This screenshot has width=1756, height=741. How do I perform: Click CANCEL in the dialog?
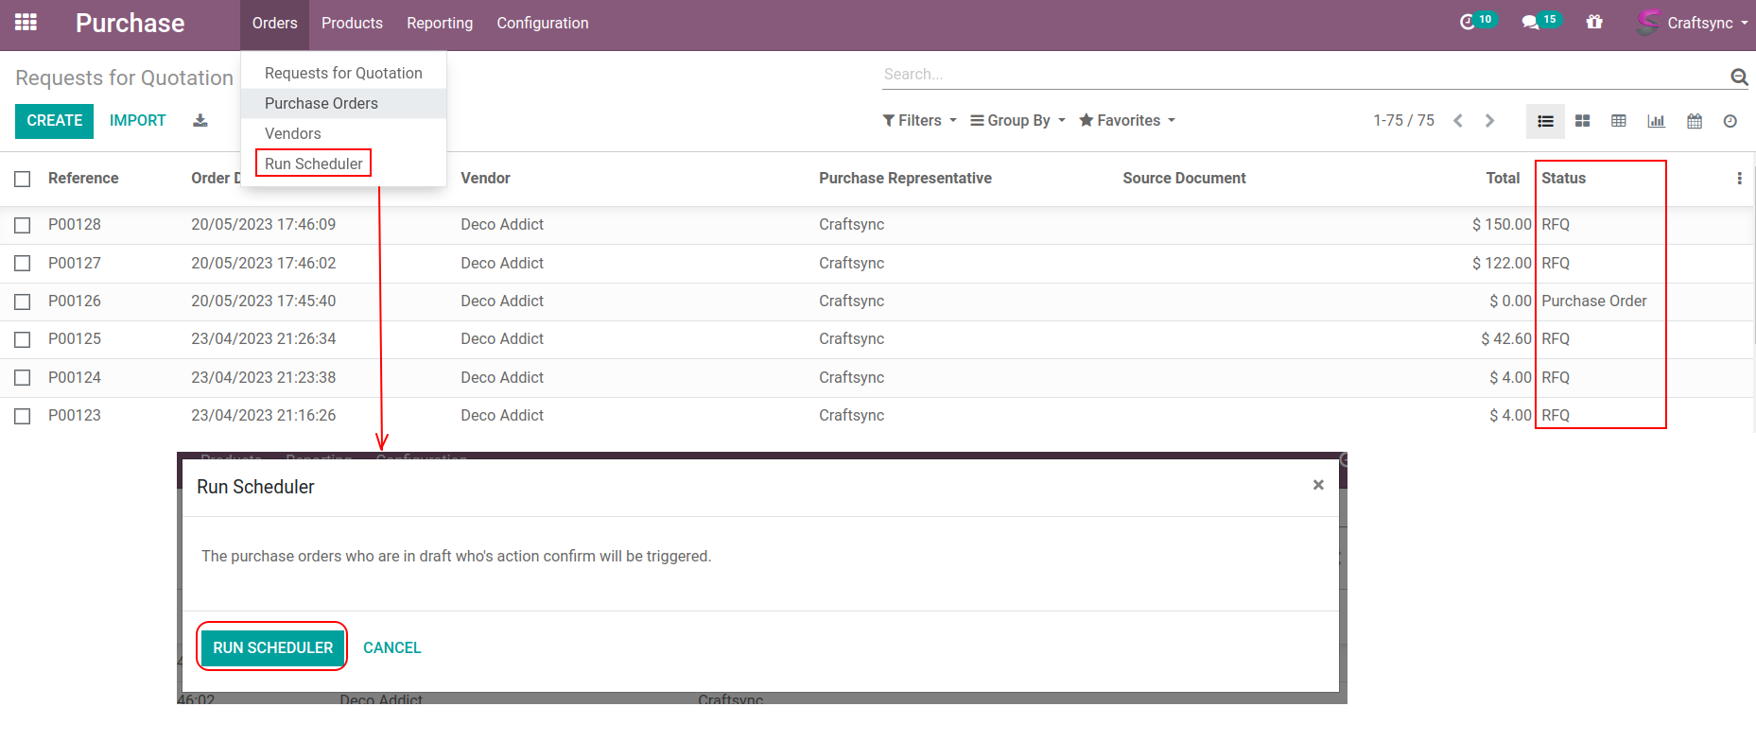coord(391,647)
